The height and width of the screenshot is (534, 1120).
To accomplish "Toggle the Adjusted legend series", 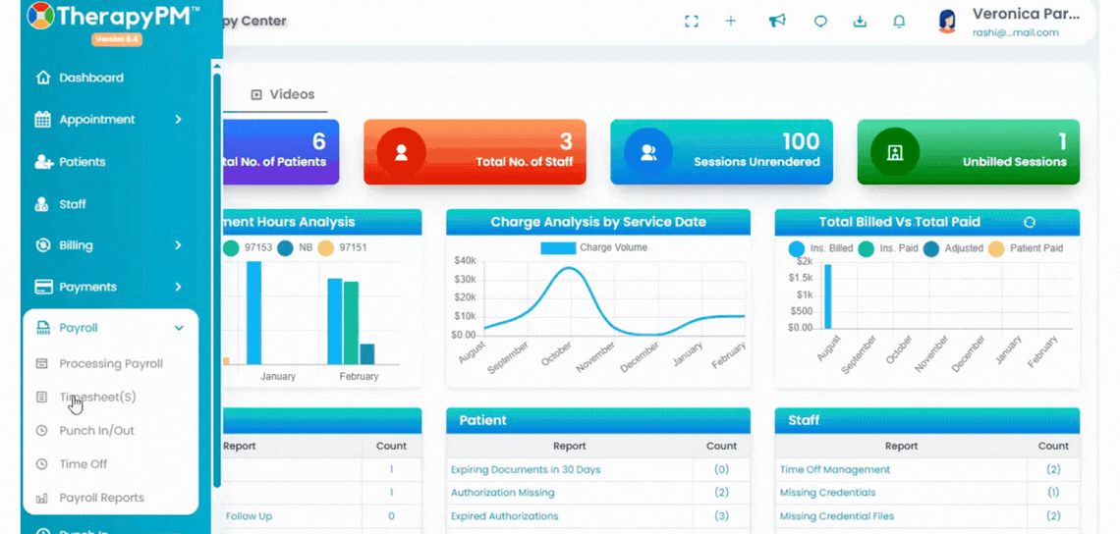I will click(x=953, y=248).
